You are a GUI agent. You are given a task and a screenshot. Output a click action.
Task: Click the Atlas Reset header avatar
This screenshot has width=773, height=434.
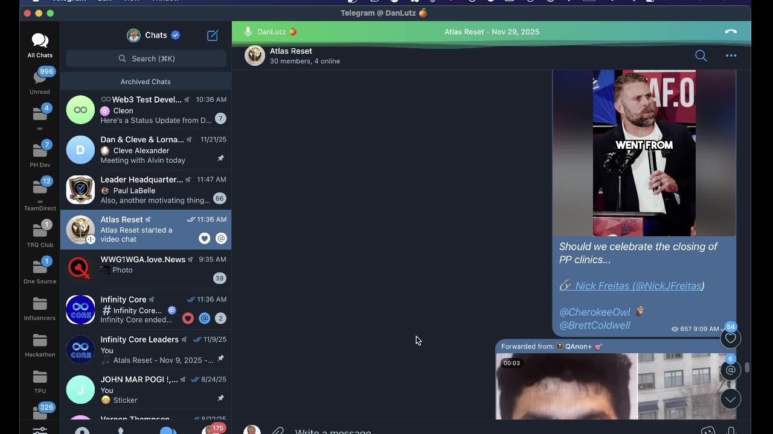pyautogui.click(x=255, y=55)
